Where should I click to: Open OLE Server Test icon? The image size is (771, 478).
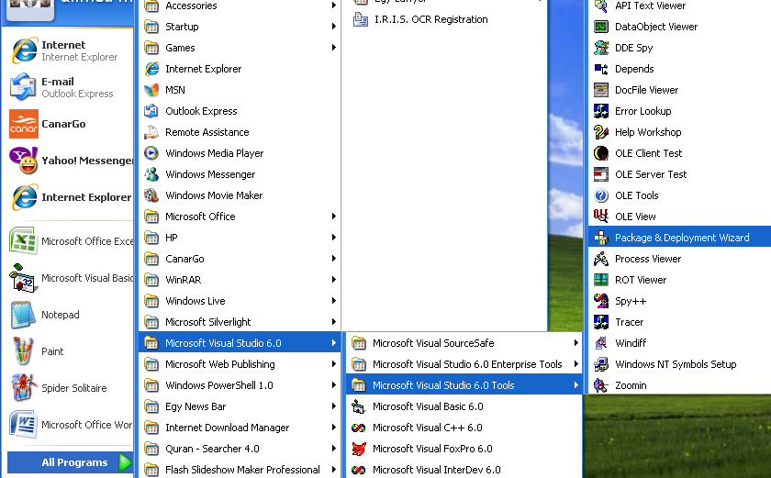(601, 174)
